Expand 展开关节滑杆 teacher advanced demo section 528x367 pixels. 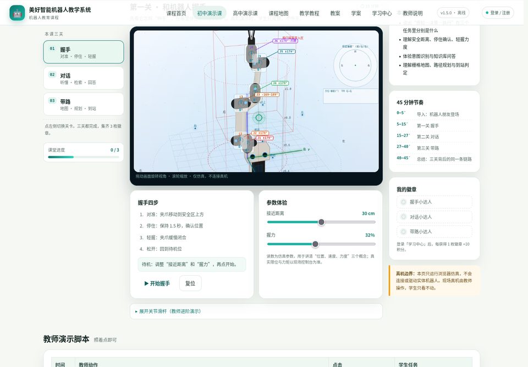click(256, 311)
